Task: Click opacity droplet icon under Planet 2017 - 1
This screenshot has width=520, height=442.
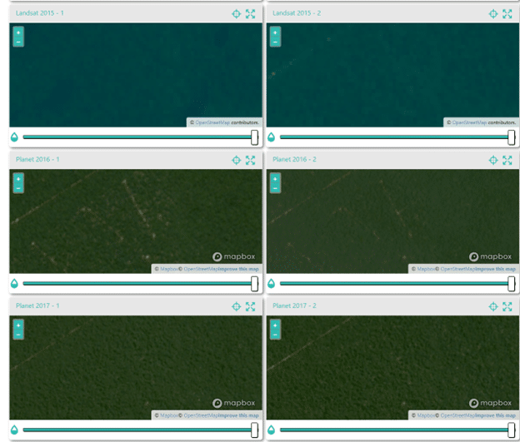Action: (x=14, y=430)
